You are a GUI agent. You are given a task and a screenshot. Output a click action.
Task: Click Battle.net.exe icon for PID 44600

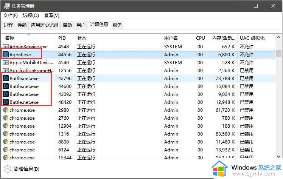pyautogui.click(x=6, y=86)
